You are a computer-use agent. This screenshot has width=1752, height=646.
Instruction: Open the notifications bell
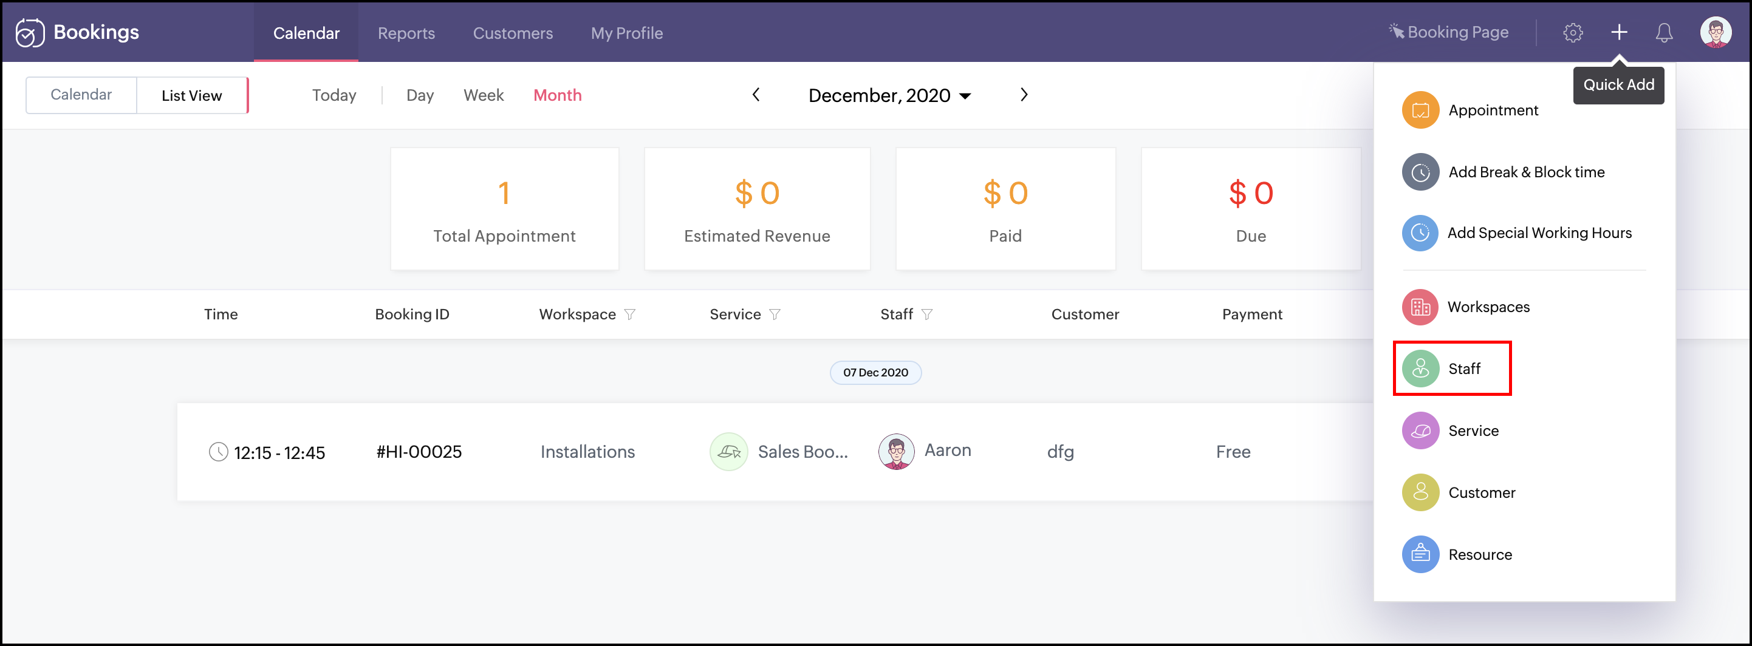pos(1663,33)
